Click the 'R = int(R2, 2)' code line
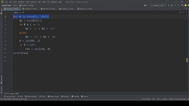Viewport: 189px width, 106px height. click(30, 41)
